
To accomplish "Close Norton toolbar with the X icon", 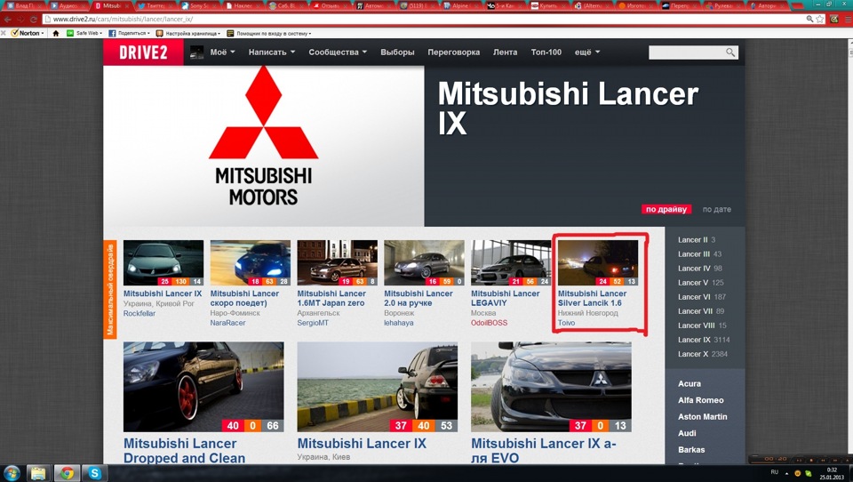I will tap(4, 33).
